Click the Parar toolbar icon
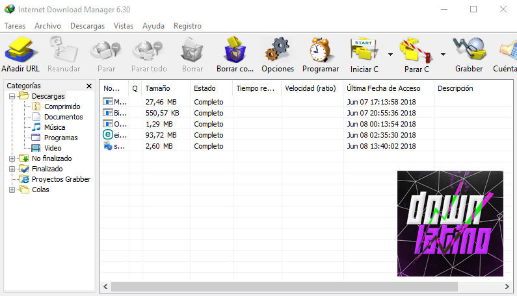 click(x=106, y=51)
